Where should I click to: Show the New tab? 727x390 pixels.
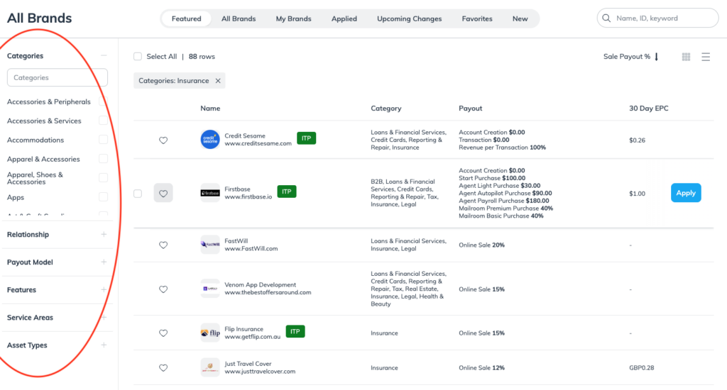(x=520, y=18)
